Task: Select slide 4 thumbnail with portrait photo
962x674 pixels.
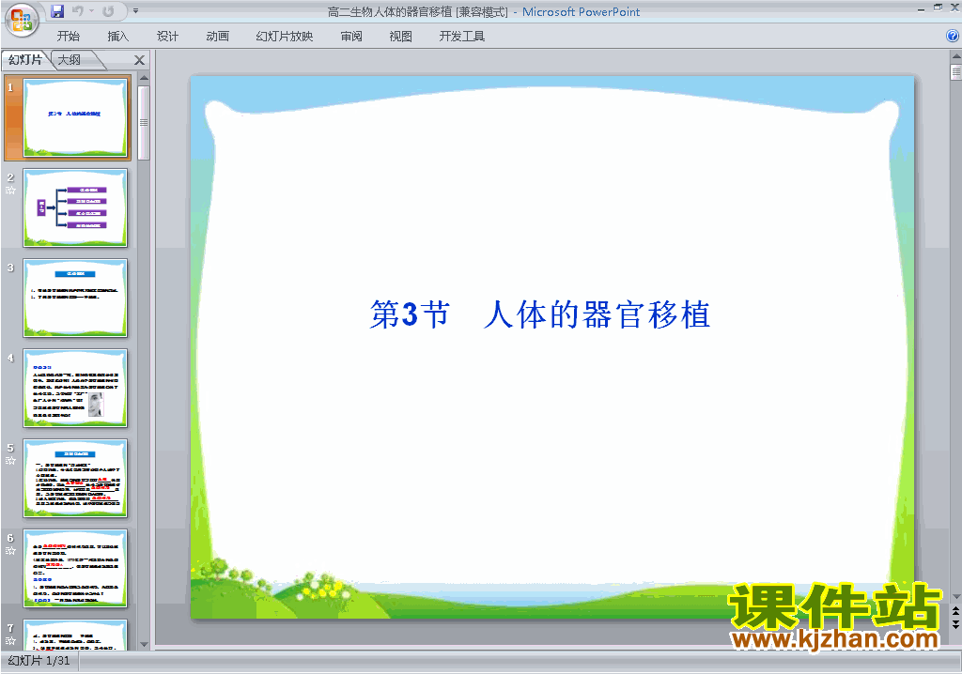Action: 75,389
